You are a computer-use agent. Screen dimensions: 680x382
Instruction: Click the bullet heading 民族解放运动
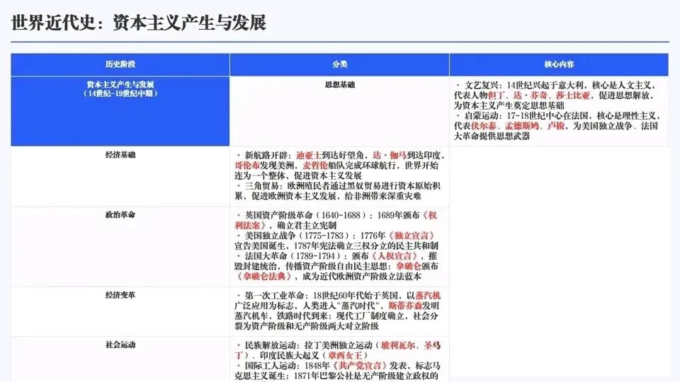click(271, 346)
